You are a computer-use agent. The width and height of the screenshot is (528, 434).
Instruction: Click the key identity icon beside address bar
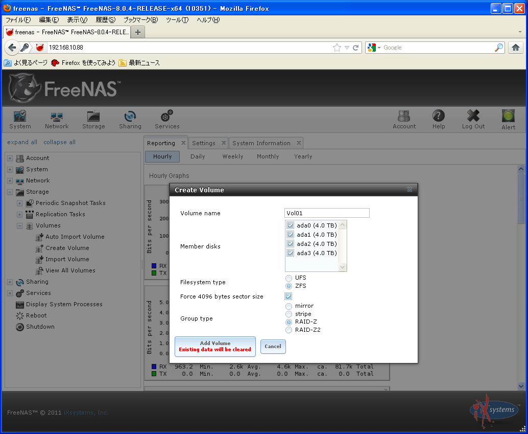click(25, 48)
